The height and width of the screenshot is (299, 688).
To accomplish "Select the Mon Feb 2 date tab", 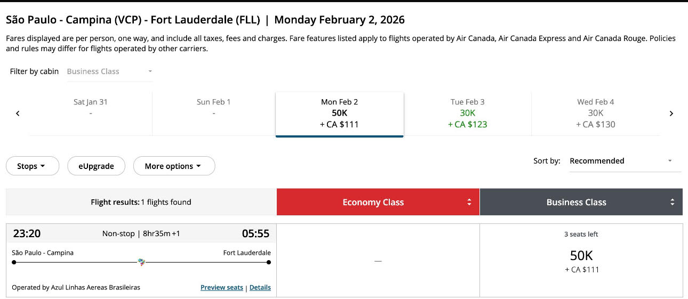I will [x=340, y=113].
